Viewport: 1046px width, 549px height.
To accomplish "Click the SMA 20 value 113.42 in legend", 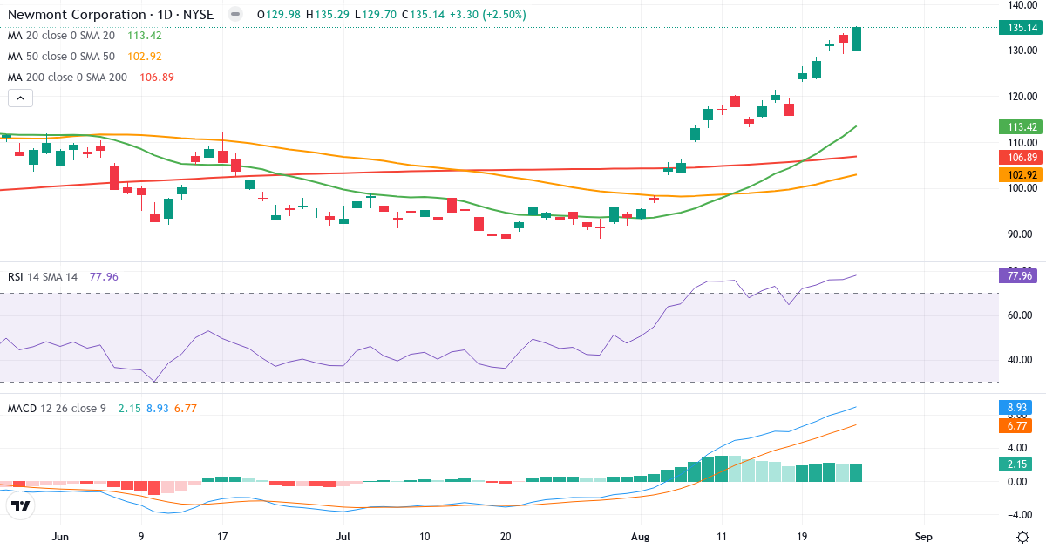I will point(144,36).
